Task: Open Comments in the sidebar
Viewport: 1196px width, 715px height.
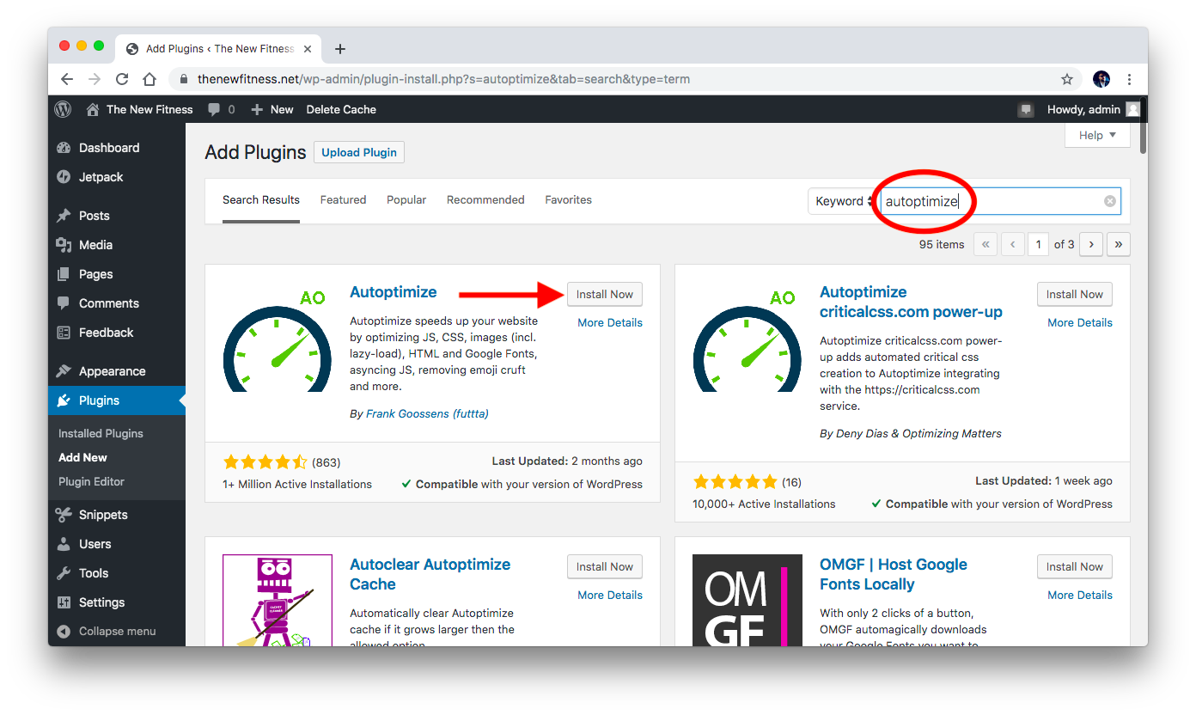Action: tap(109, 303)
